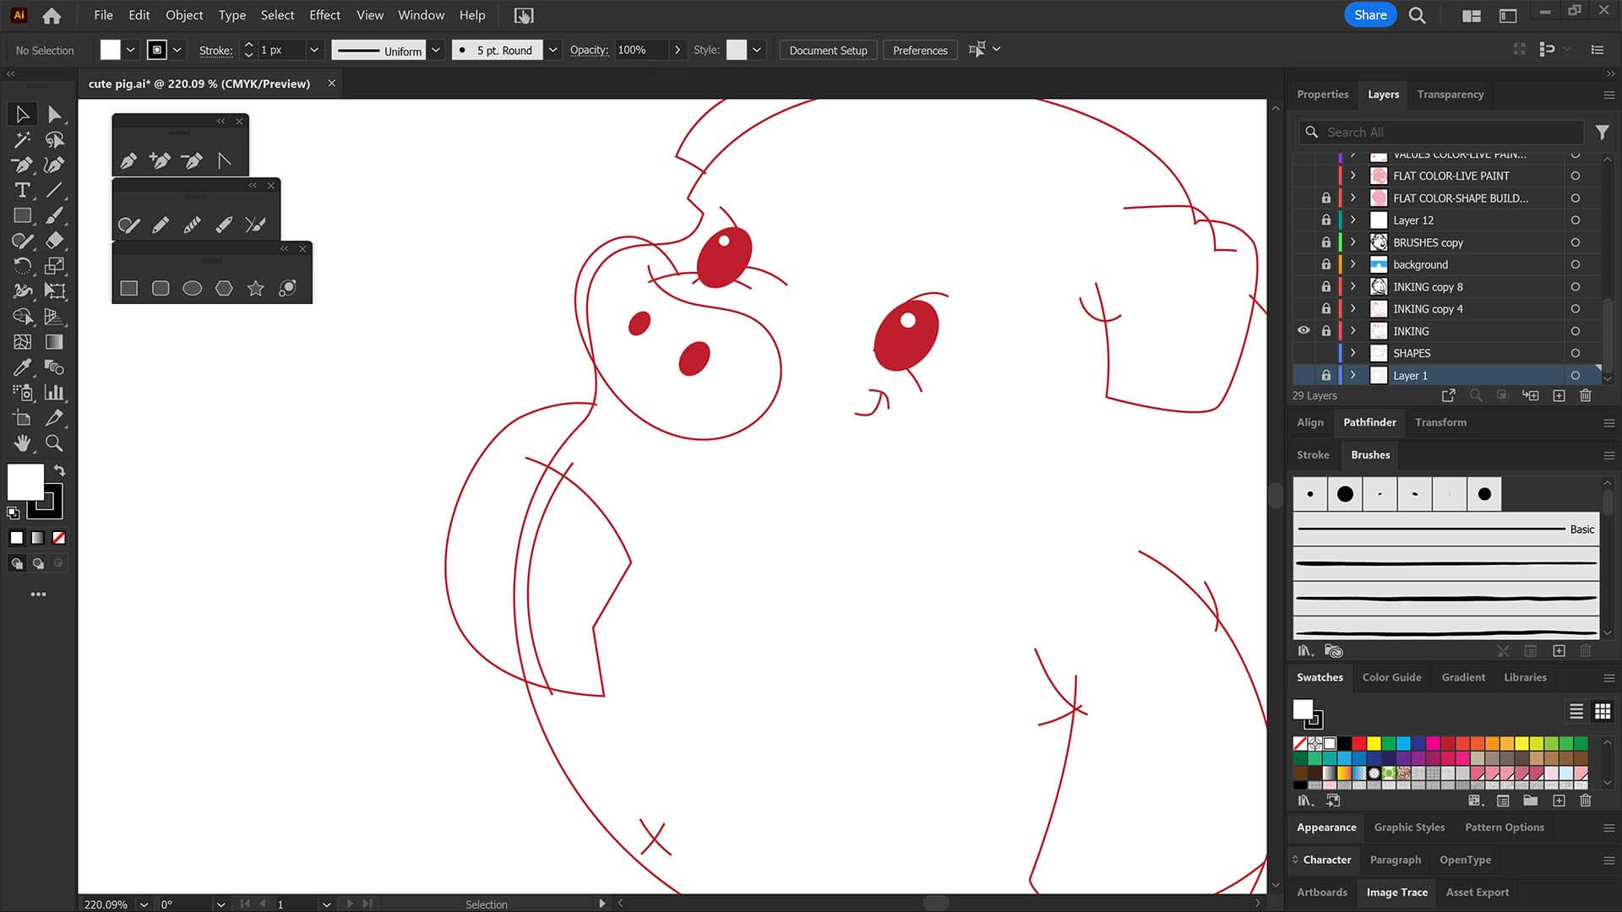This screenshot has height=912, width=1622.
Task: Select the Direct Selection tool
Action: [54, 114]
